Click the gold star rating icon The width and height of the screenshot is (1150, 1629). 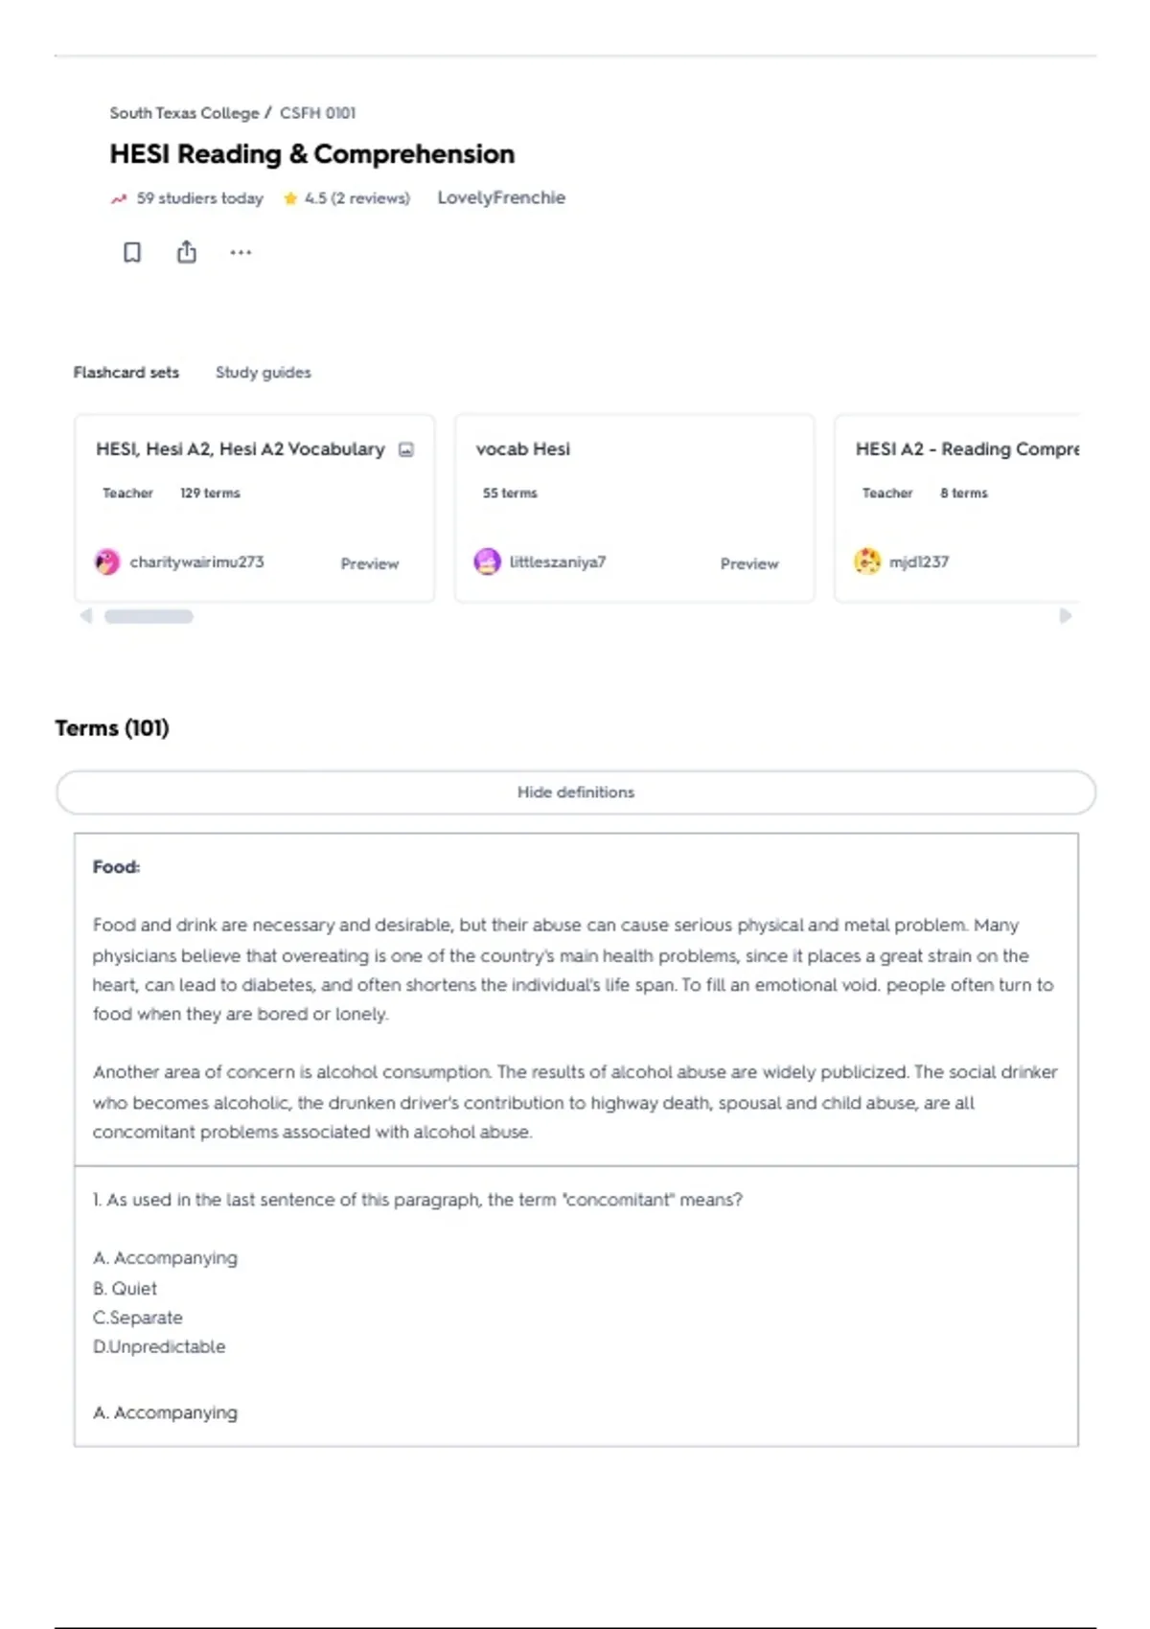coord(290,198)
